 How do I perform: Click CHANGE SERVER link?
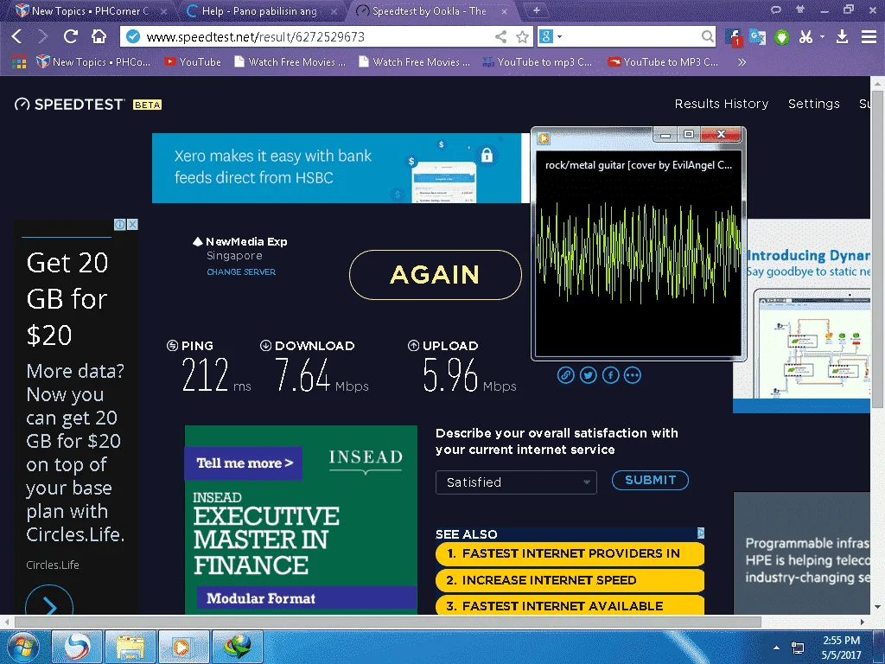point(241,271)
